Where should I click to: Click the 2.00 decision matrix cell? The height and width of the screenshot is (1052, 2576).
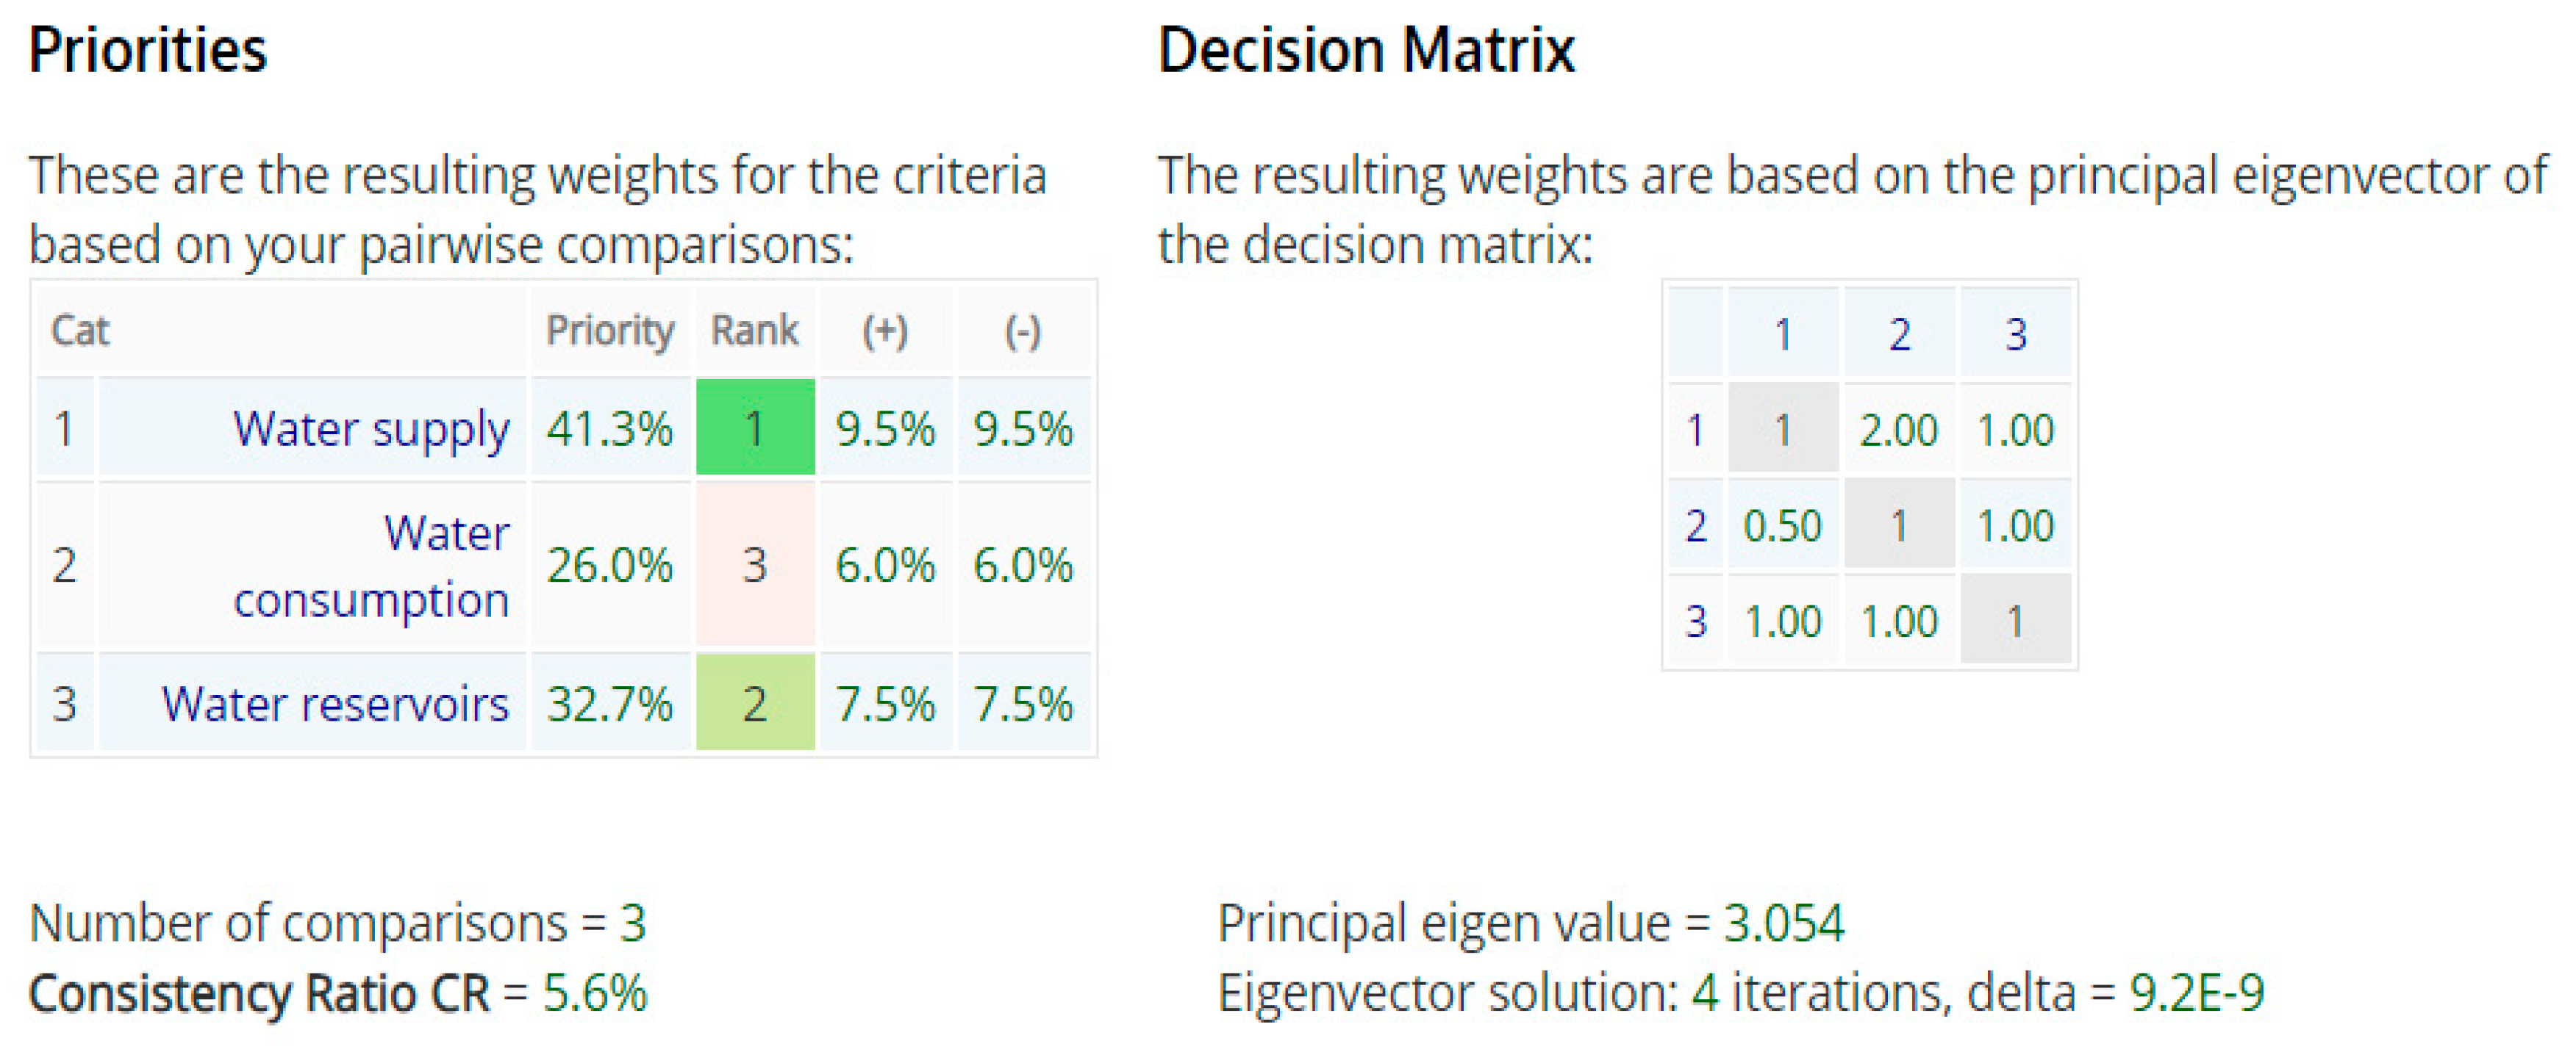point(1898,430)
